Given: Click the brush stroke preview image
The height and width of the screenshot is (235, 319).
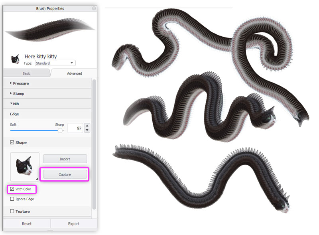Looking at the screenshot, I should [x=50, y=30].
